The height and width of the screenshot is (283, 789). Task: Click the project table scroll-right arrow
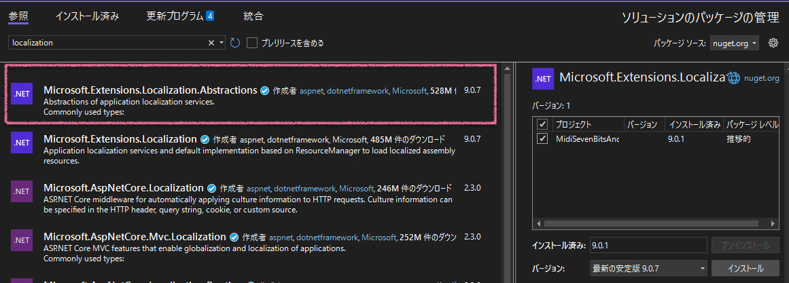[775, 223]
